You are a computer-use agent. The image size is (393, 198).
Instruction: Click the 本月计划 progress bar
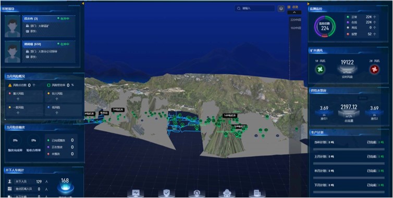(349, 178)
